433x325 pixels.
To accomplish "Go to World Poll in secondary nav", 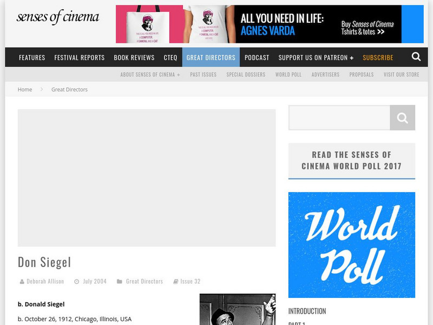I will point(288,75).
